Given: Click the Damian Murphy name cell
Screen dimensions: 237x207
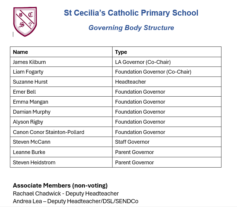Looking at the screenshot, I should click(x=32, y=112).
